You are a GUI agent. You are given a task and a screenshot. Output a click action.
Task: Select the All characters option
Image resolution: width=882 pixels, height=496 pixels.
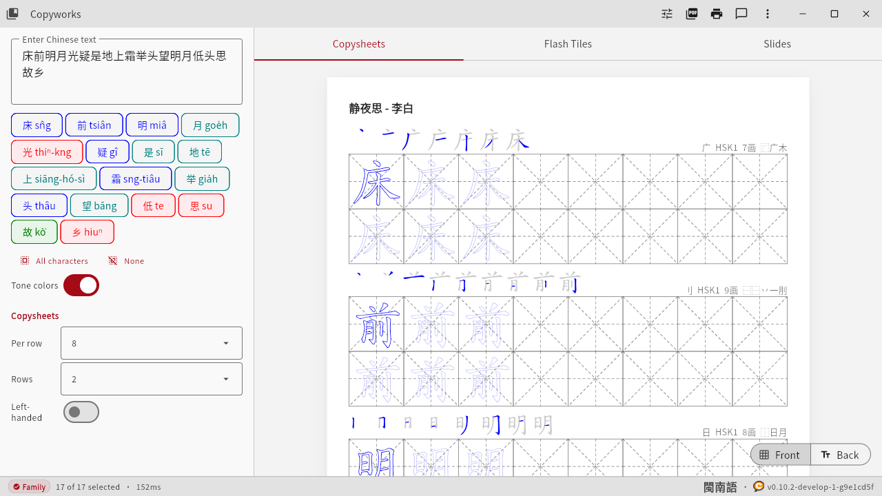pos(54,260)
